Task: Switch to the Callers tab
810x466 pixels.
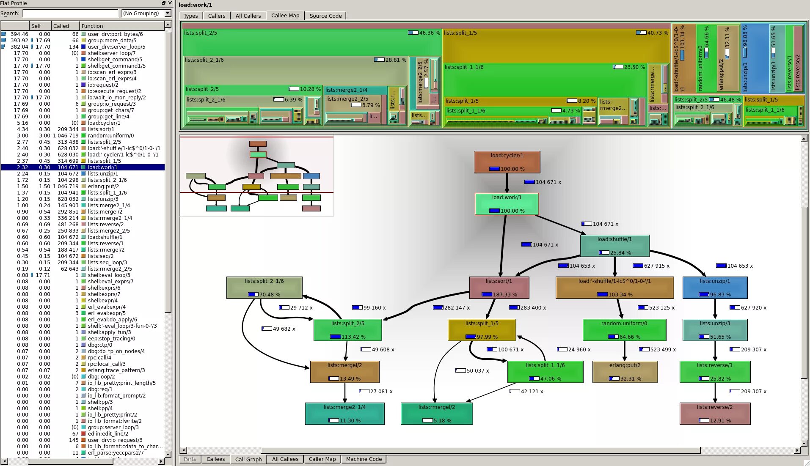Action: click(217, 16)
